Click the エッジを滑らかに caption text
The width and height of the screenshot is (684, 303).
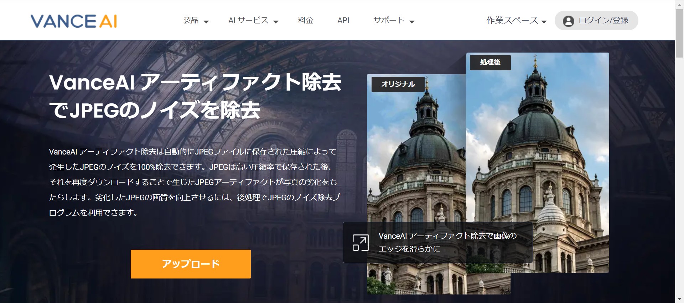(x=409, y=249)
